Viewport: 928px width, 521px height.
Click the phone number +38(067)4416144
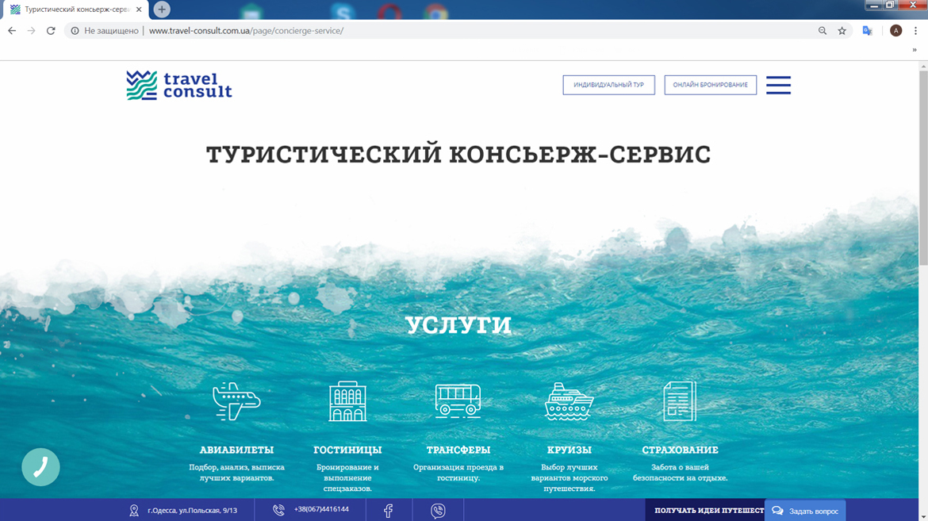[320, 509]
